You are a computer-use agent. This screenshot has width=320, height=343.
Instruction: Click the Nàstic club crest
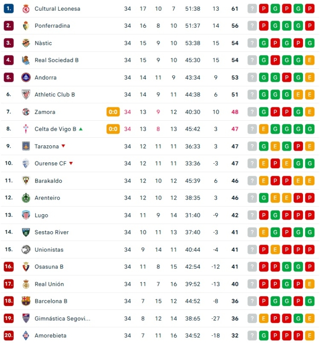(26, 43)
